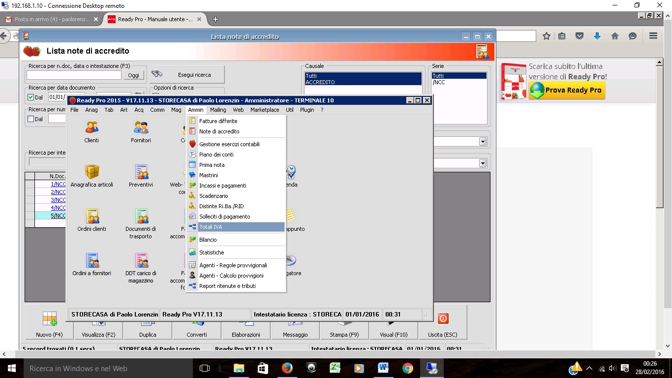Open Bilancio from the Ammin menu

pos(236,240)
